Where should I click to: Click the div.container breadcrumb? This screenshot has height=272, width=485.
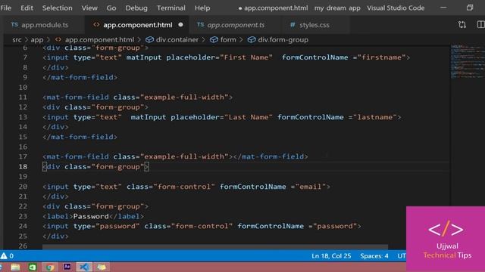click(x=177, y=40)
